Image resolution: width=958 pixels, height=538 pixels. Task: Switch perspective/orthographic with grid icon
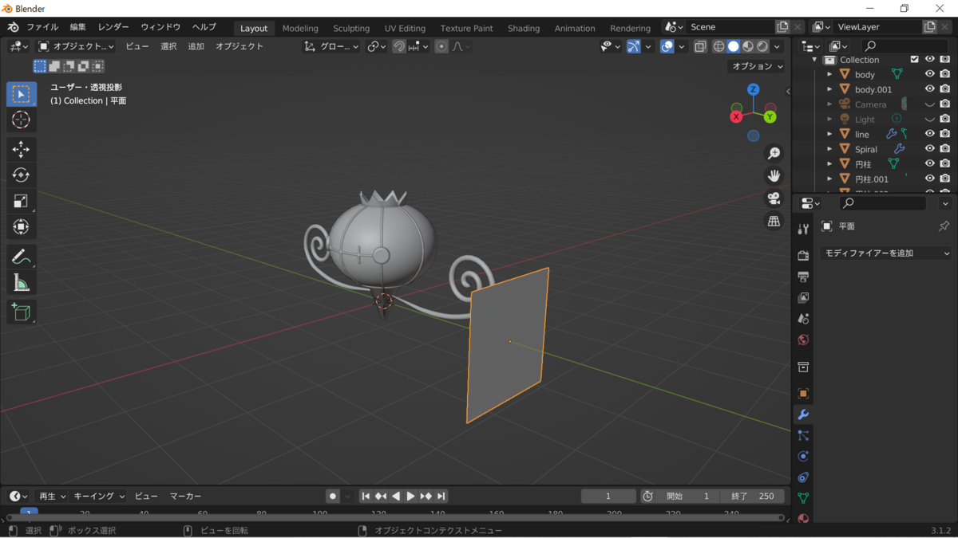774,222
